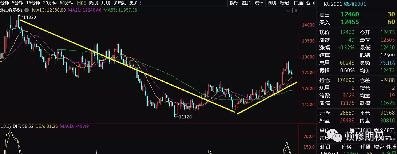397x154 pixels.
Task: Click the 振幅 value 0.60%
Action: tap(348, 70)
